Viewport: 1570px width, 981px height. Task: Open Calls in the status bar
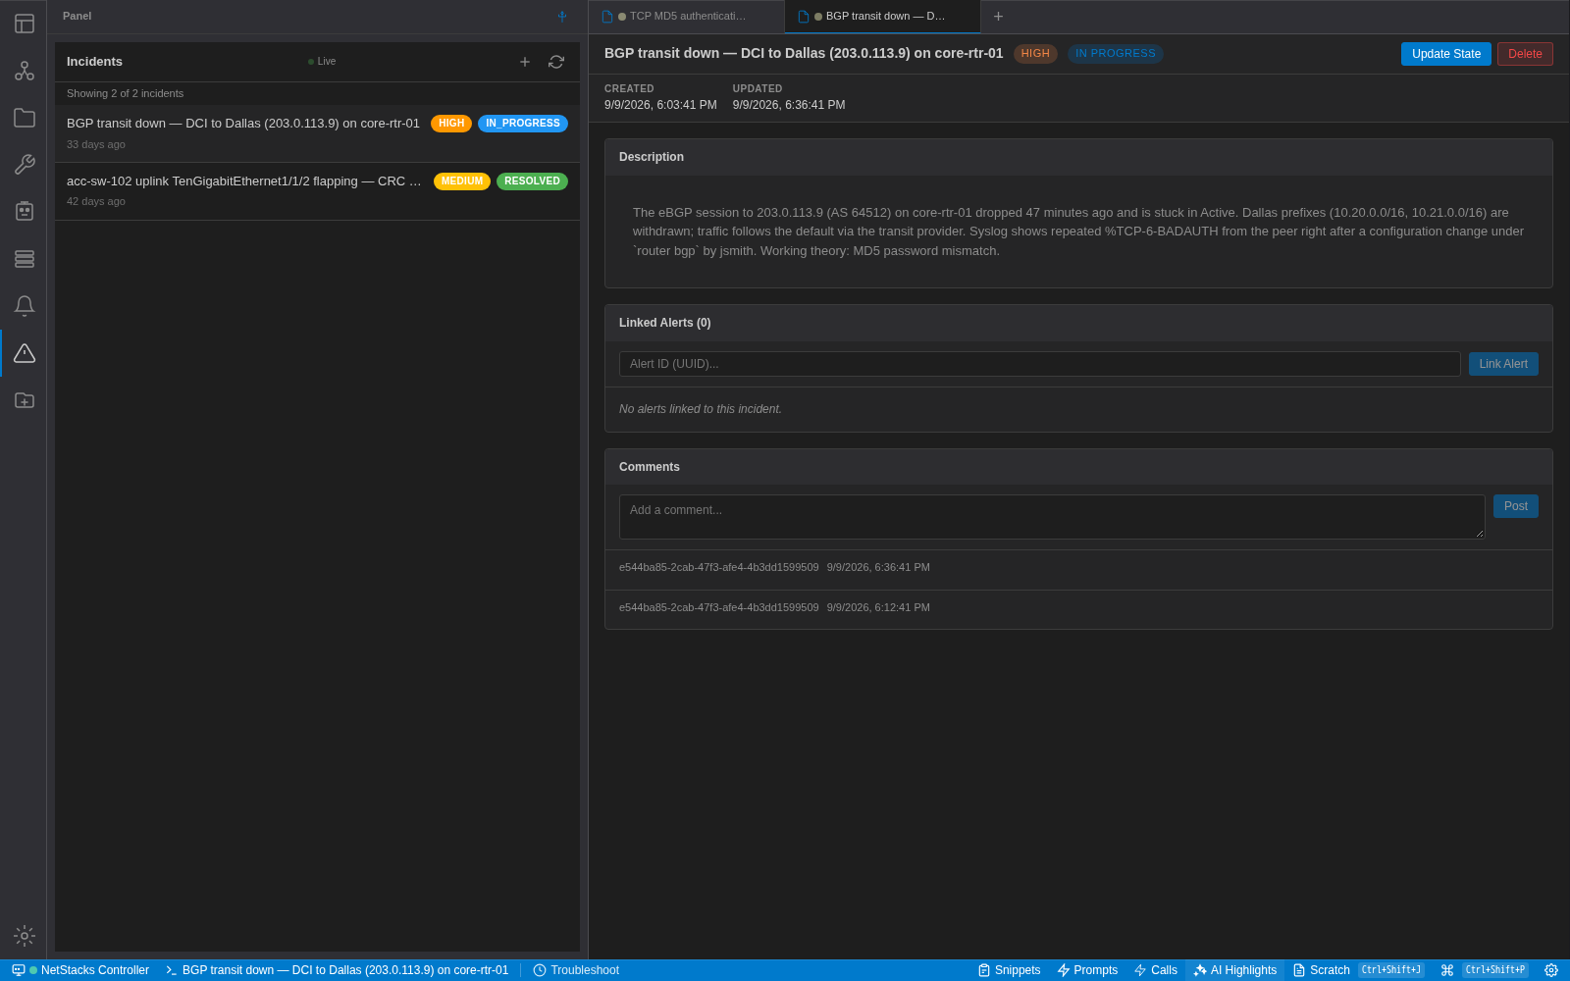tap(1155, 970)
